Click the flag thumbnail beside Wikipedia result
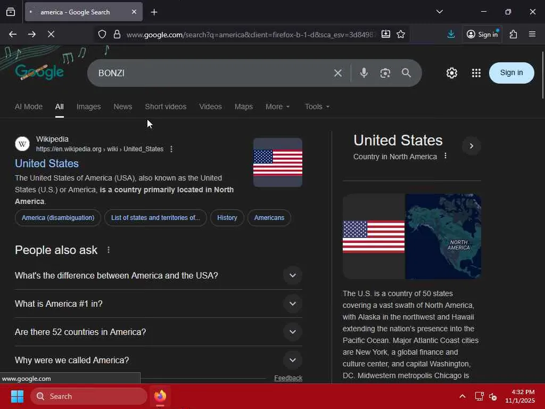Image resolution: width=545 pixels, height=409 pixels. point(277,162)
